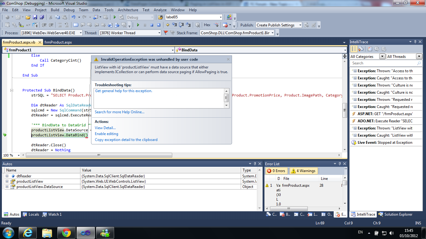Screen dimensions: 426x239
Task: Click the Save All toolbar icon
Action: (42, 17)
